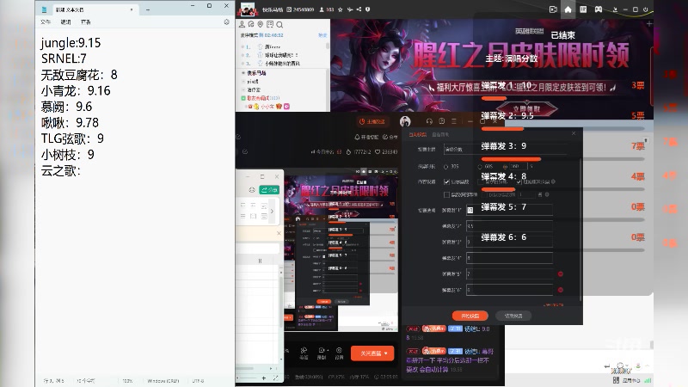
Task: Click the online users count 103
Action: [327, 9]
